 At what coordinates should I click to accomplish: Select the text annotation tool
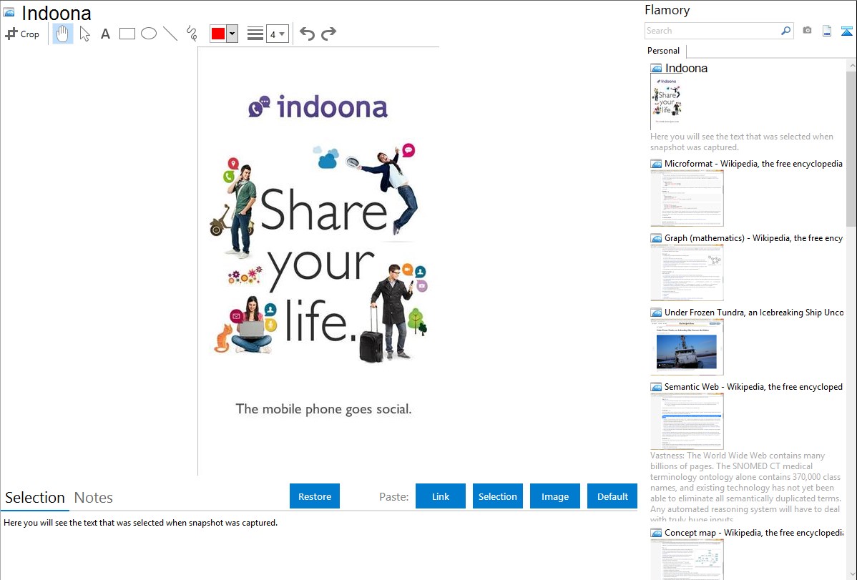click(x=105, y=34)
